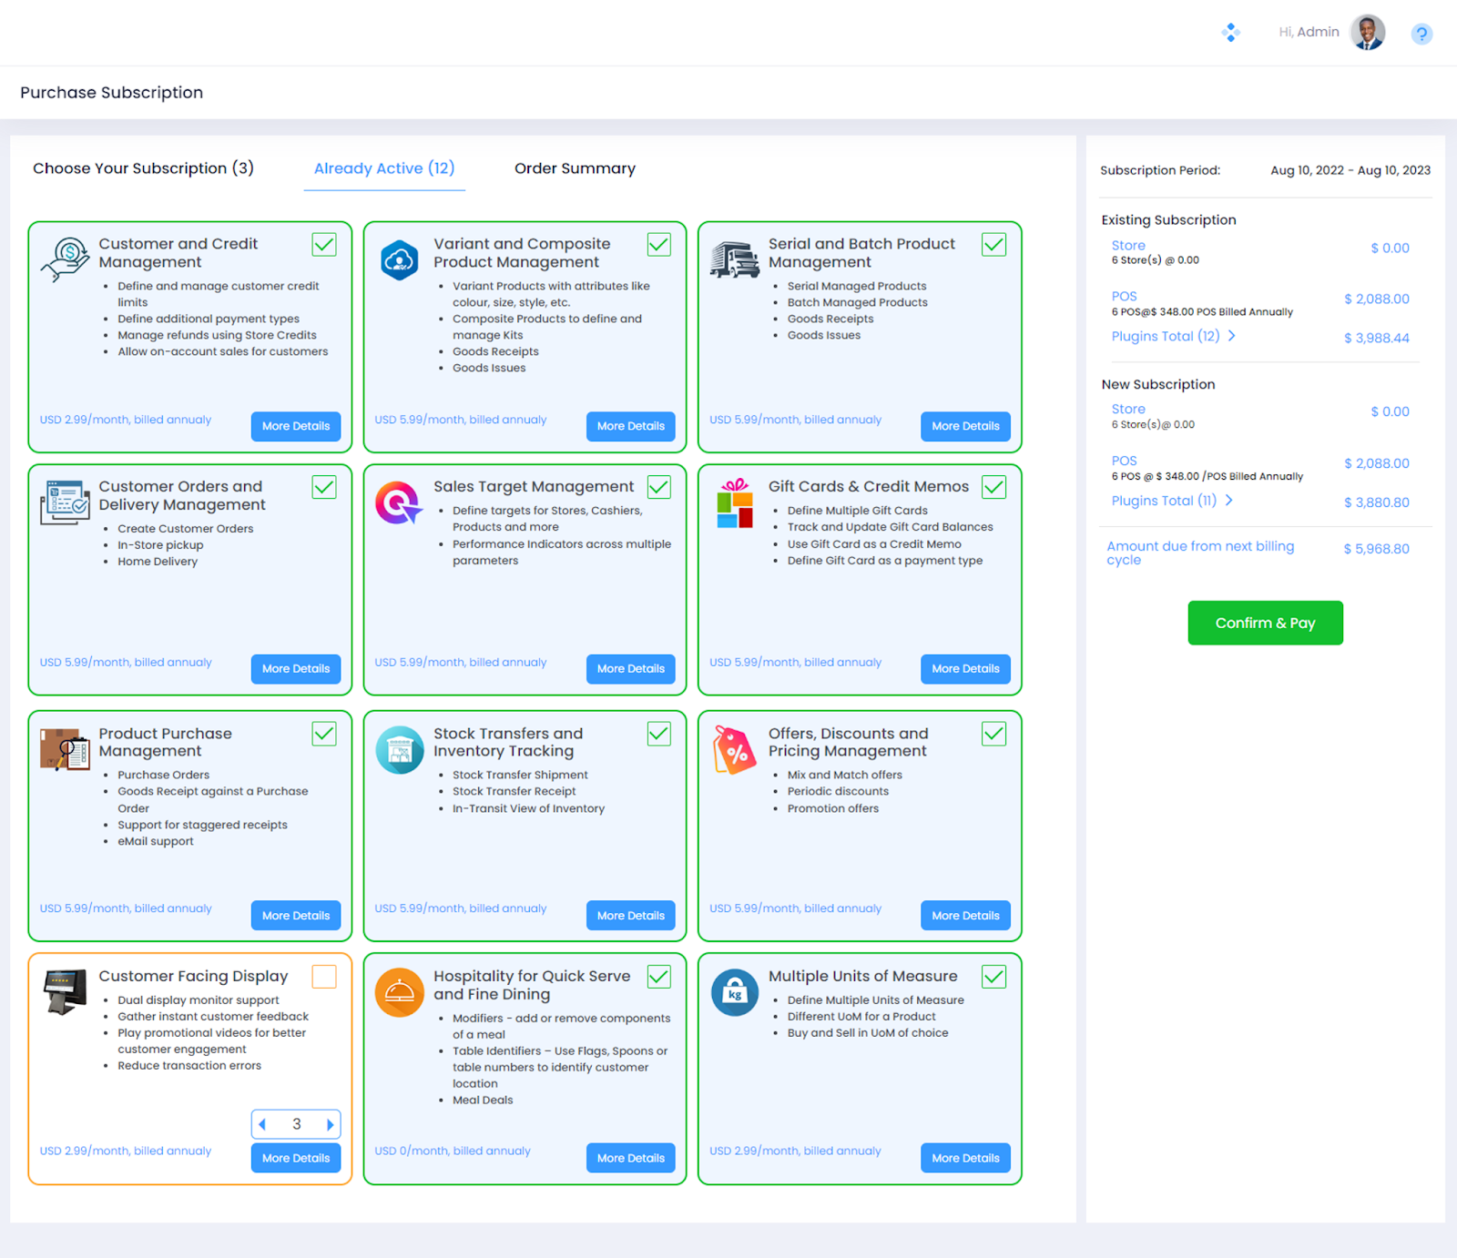Open the blue diamond apps icon

[1230, 33]
